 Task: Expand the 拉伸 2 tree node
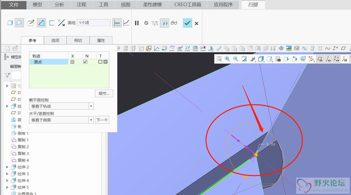point(7,167)
